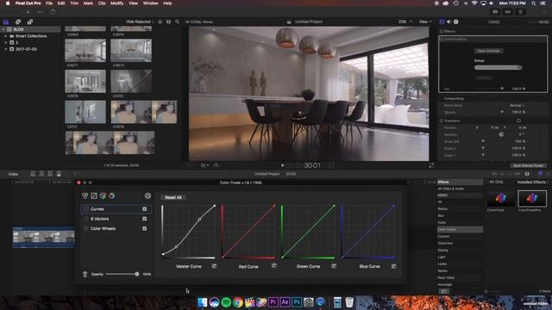The width and height of the screenshot is (552, 310).
Task: Toggle the Effects checkbox in inspector
Action: tap(441, 31)
